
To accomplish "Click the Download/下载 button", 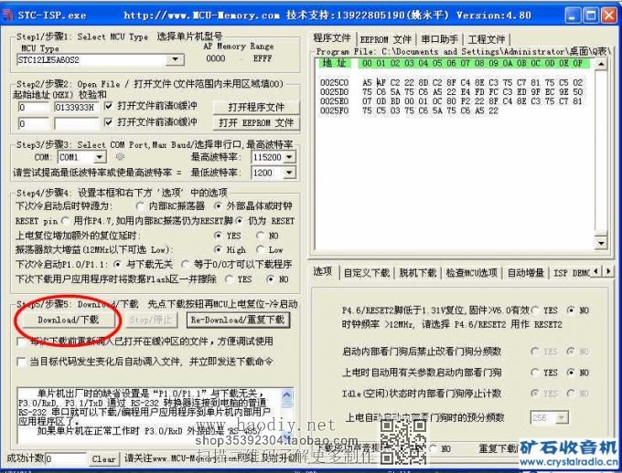I will [66, 321].
